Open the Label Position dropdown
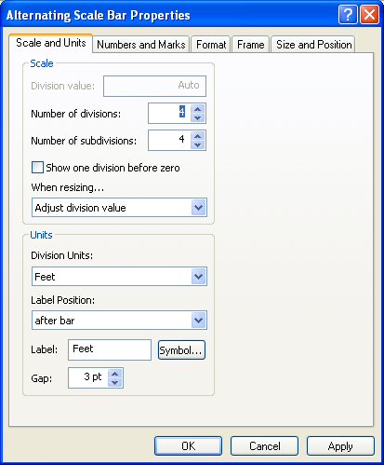384x465 pixels. pyautogui.click(x=198, y=321)
